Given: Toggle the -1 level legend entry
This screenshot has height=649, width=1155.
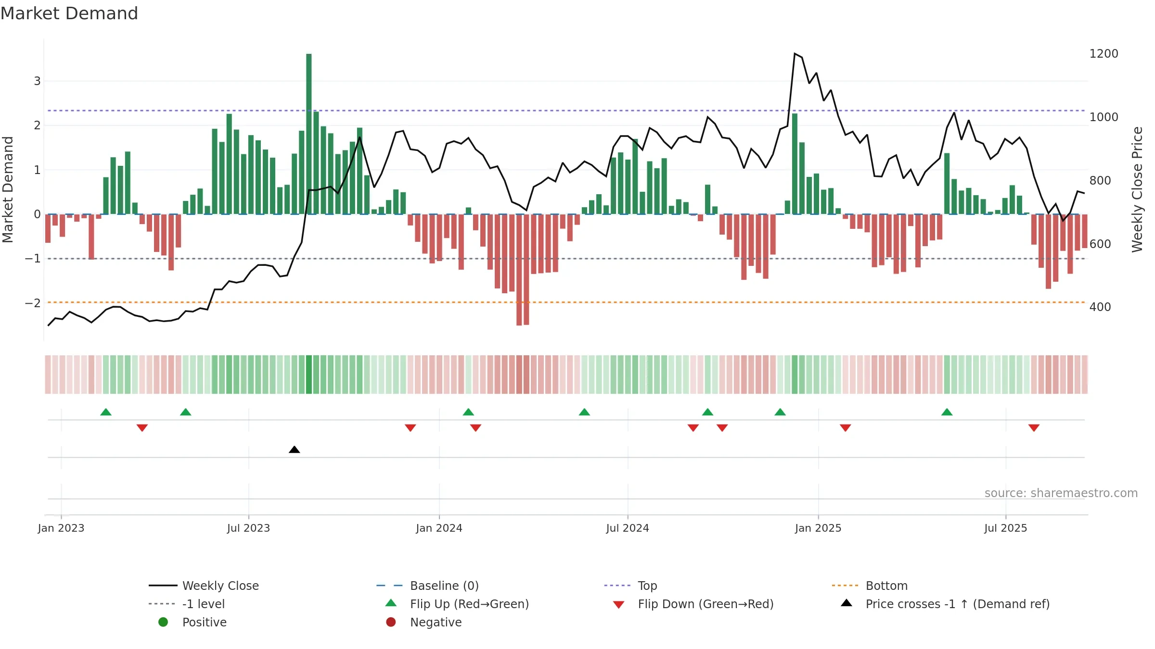Looking at the screenshot, I should [x=187, y=604].
